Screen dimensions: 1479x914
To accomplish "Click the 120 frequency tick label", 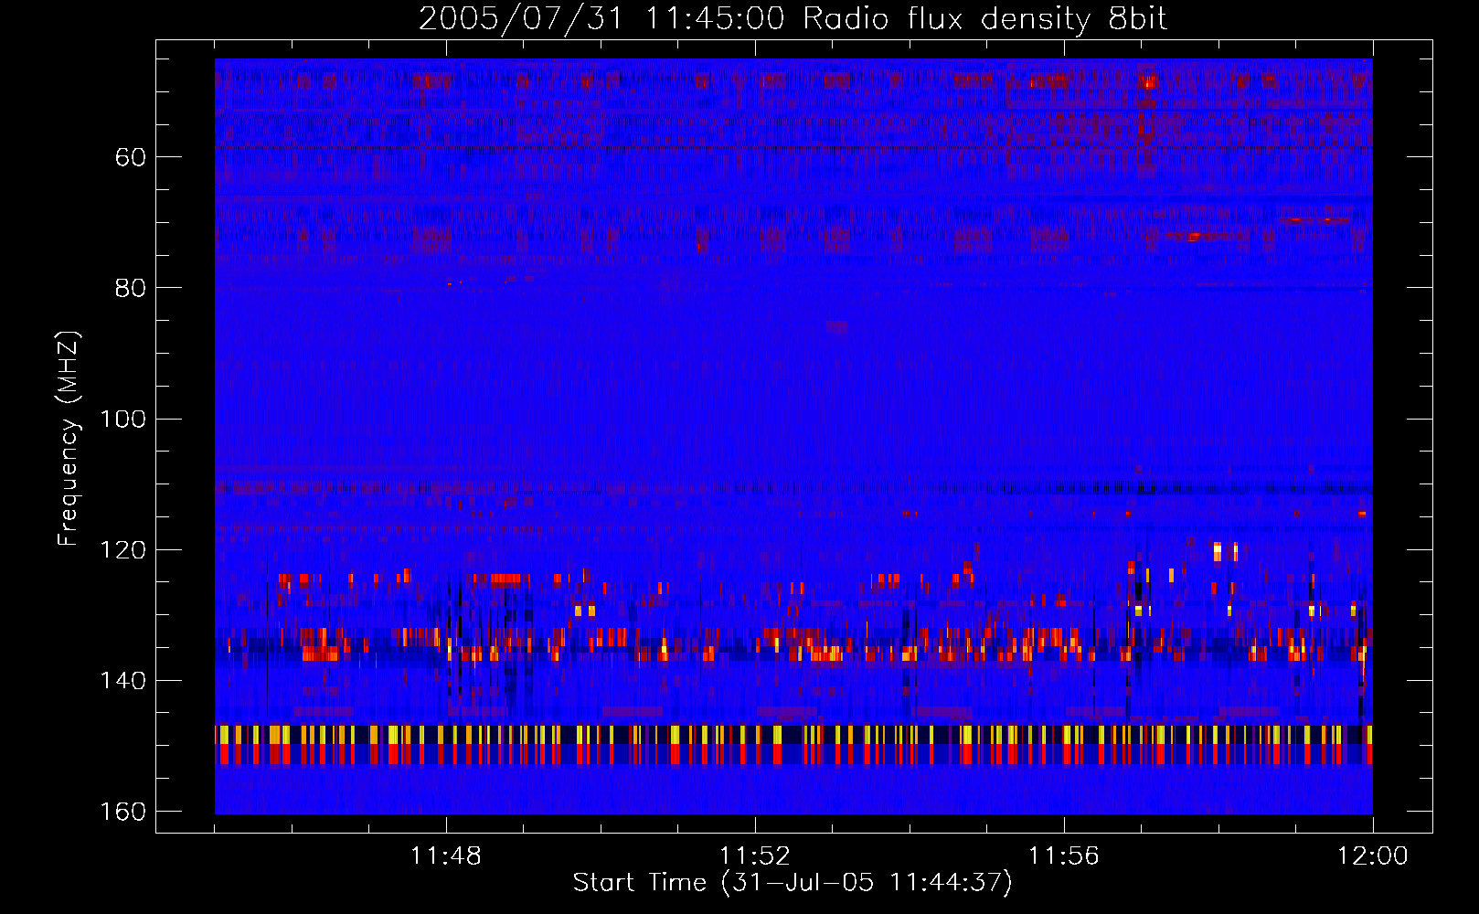I will tap(122, 550).
